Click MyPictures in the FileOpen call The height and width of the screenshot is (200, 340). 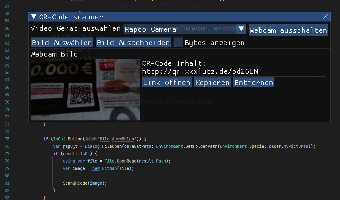click(x=296, y=146)
